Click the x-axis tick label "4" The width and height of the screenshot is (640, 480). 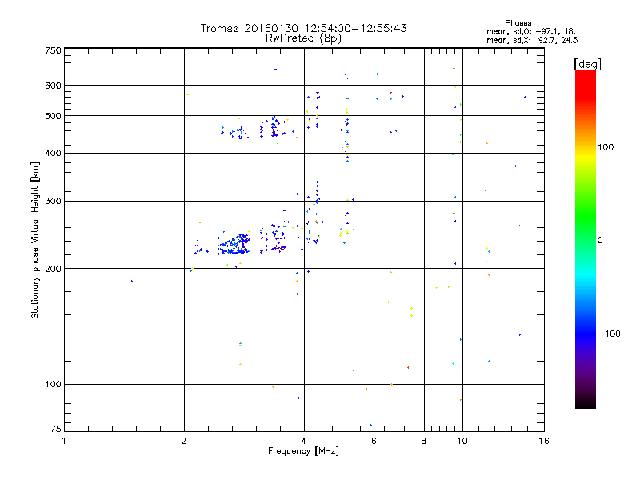click(304, 441)
